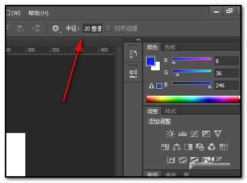Open the Properties panel icon
Screen dimensions: 247x183
click(133, 74)
